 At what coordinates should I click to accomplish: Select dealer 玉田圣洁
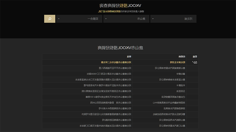tap(181, 91)
